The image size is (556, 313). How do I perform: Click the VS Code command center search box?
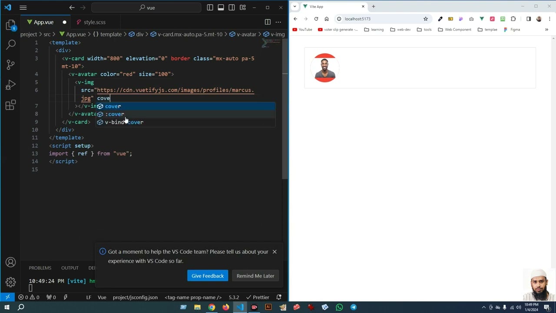click(x=146, y=7)
